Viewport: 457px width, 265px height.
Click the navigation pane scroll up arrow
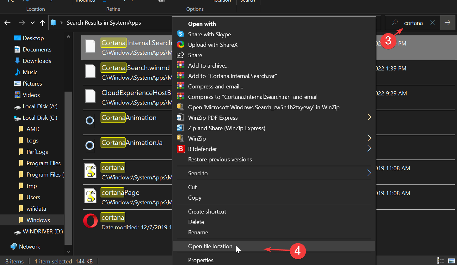[x=68, y=37]
